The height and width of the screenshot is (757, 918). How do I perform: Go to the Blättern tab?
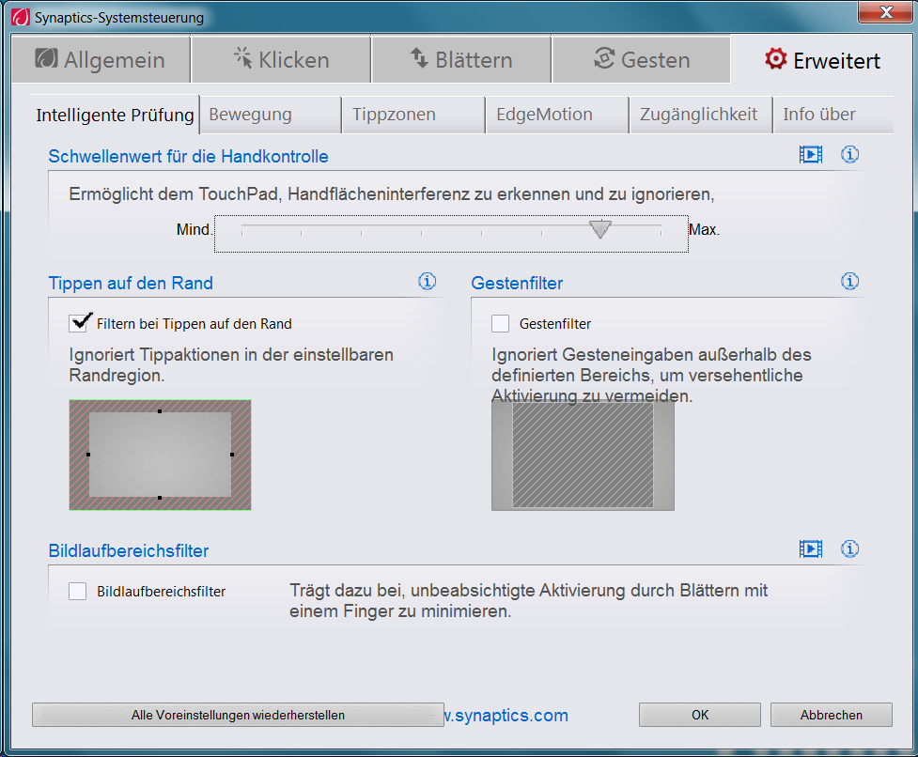point(461,59)
